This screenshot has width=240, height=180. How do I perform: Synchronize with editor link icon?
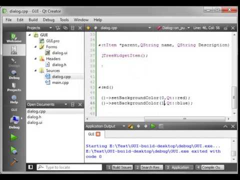pyautogui.click(x=65, y=28)
